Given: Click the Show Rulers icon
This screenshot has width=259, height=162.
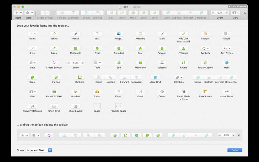Looking at the screenshot, I should tap(205, 92).
